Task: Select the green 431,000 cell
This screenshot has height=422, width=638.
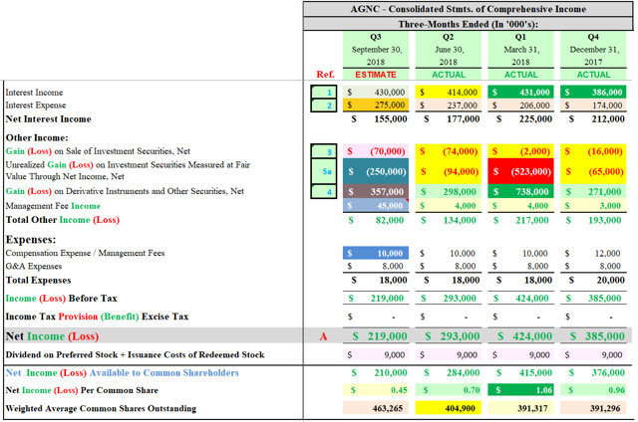Action: (520, 93)
